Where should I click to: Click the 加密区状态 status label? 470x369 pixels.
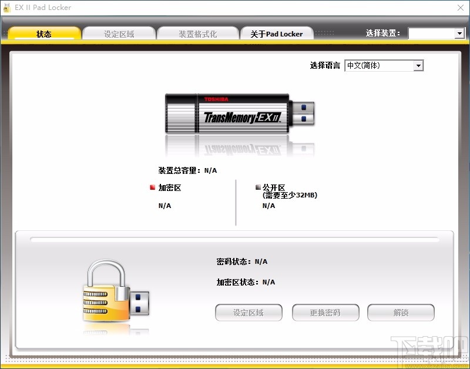pyautogui.click(x=237, y=283)
